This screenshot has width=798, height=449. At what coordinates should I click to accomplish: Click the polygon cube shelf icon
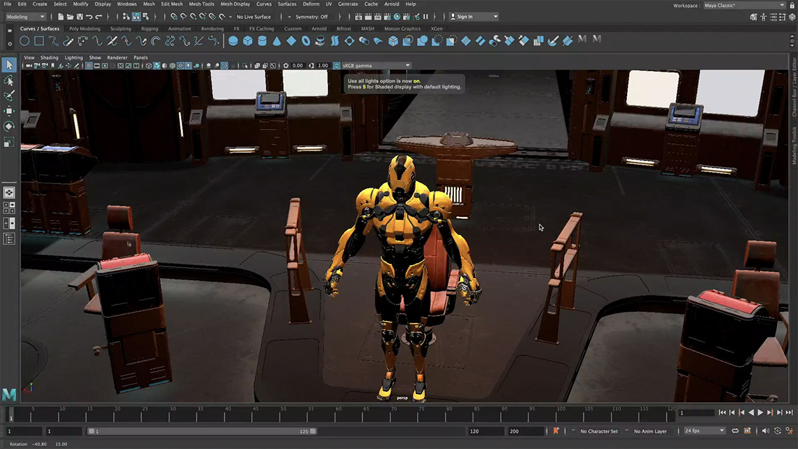248,41
